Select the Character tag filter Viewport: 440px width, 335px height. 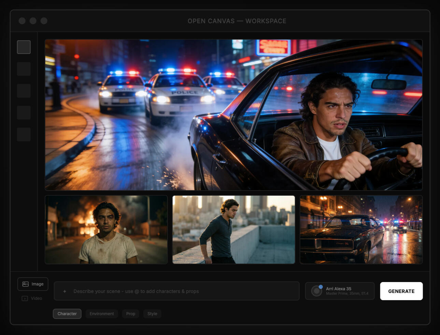[x=67, y=314]
